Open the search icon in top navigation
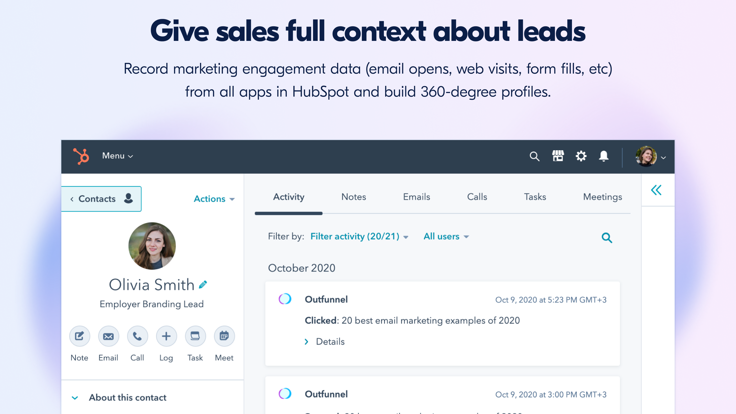This screenshot has height=414, width=736. [x=534, y=156]
